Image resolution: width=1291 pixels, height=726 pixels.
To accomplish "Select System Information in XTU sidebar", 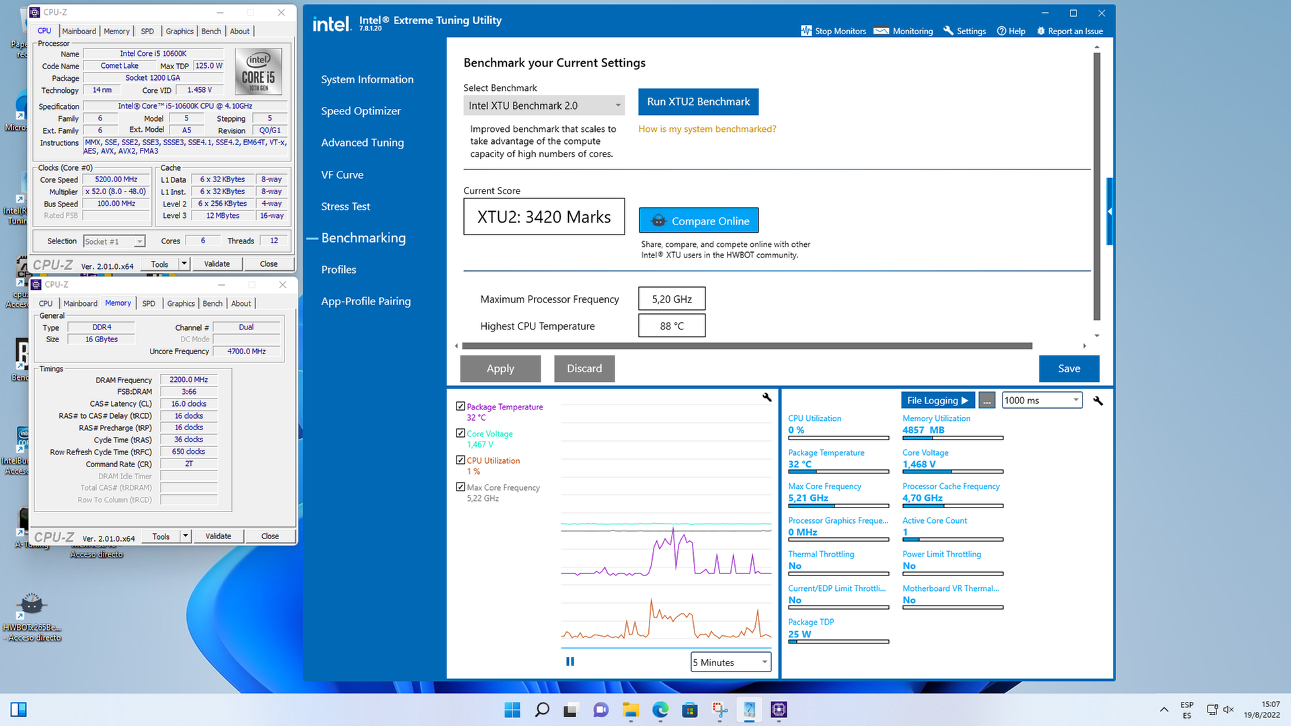I will tap(367, 79).
